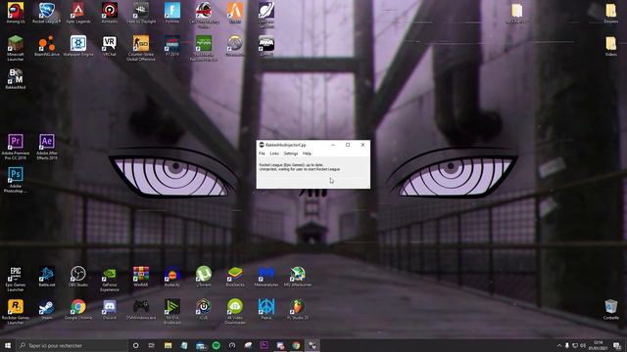Viewport: 627px width, 352px height.
Task: Select the OBS Studio desktop icon
Action: (78, 277)
